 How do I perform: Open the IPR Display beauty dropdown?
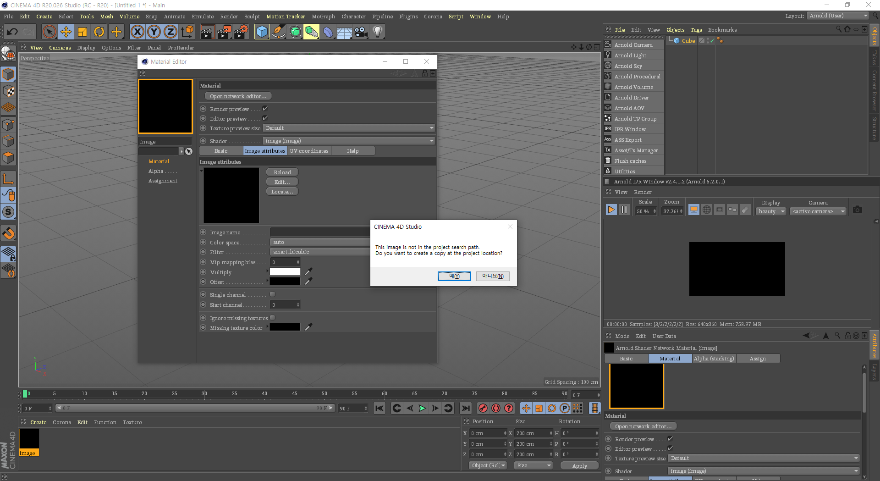coord(771,211)
